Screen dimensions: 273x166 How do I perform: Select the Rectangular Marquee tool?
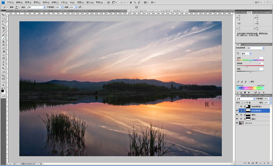[3, 18]
